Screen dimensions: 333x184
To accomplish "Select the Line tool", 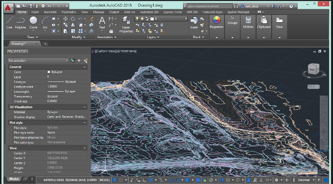I will tap(9, 23).
